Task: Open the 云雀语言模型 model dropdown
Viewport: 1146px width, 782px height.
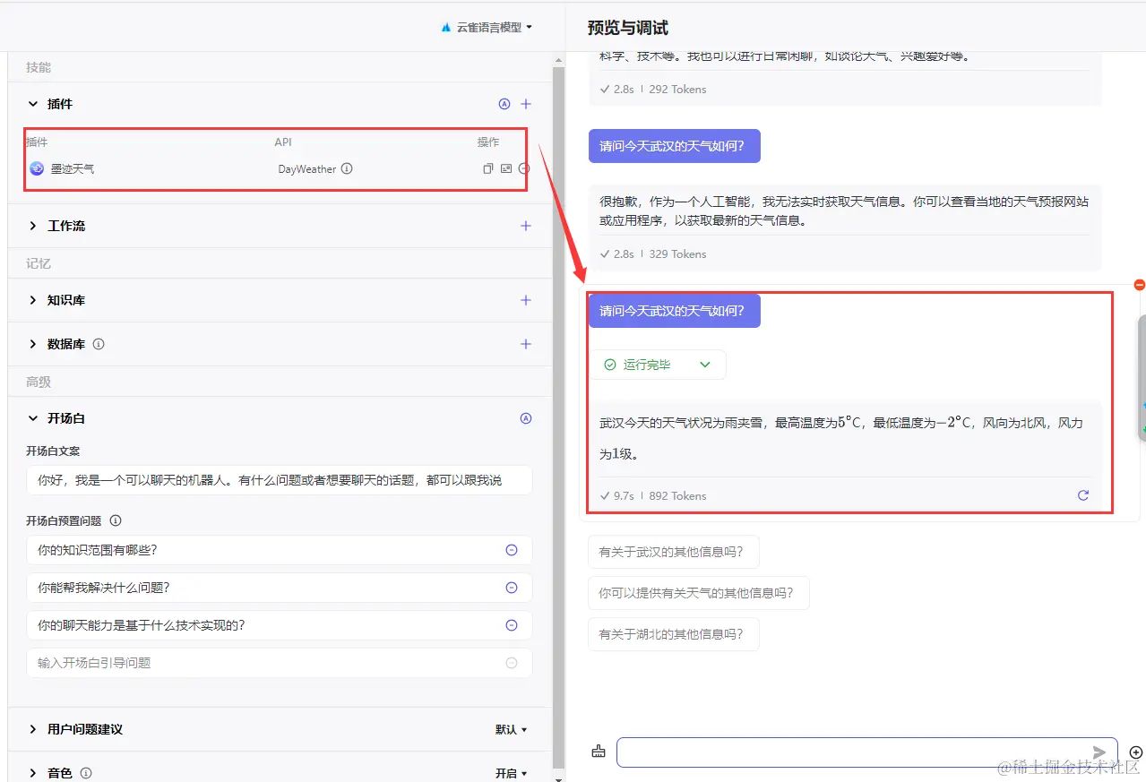Action: 487,27
